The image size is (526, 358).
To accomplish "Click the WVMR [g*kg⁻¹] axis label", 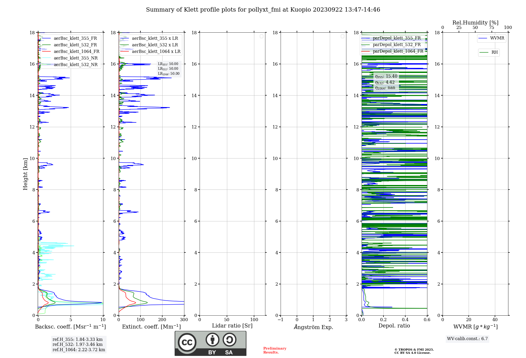I will click(476, 327).
